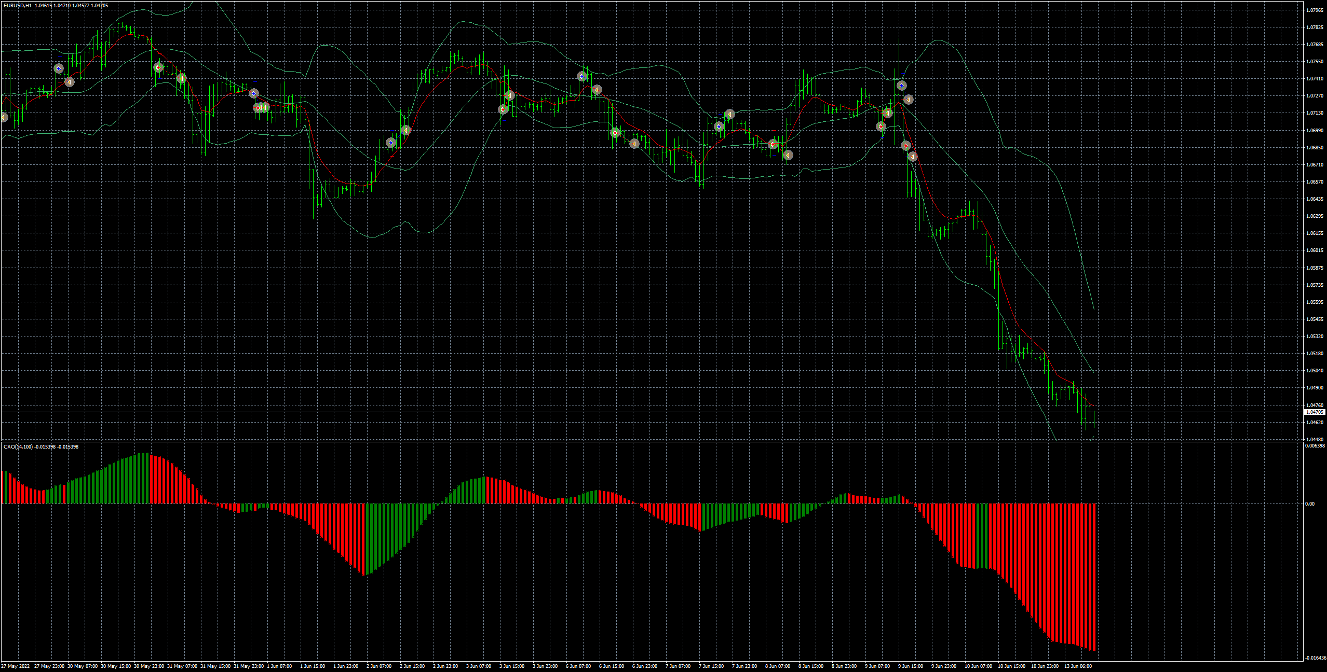Click the 31 May 15:00 time label

[215, 666]
